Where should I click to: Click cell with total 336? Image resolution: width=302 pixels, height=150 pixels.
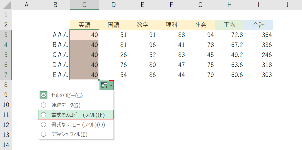point(258,45)
